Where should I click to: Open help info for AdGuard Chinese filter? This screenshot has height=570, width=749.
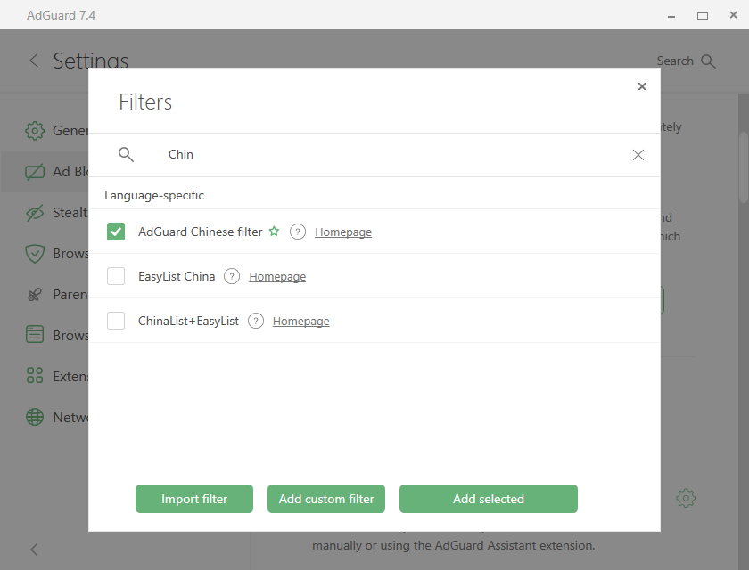[x=298, y=232]
